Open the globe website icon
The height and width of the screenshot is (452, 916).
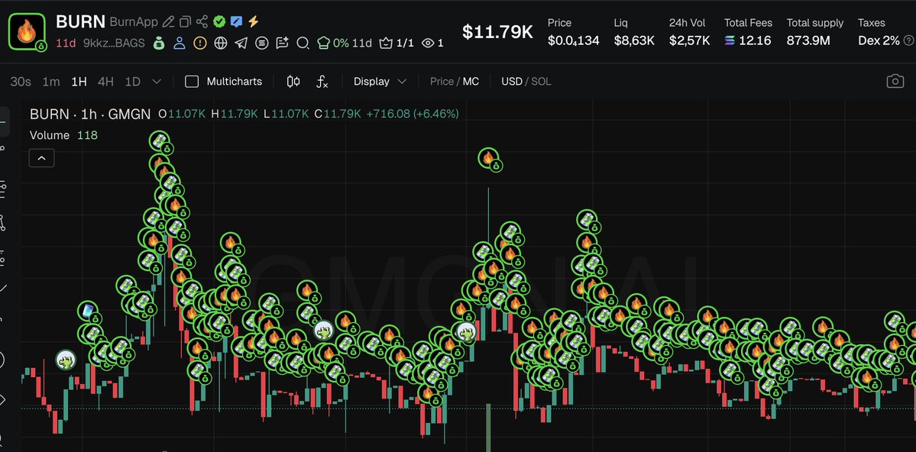[220, 44]
